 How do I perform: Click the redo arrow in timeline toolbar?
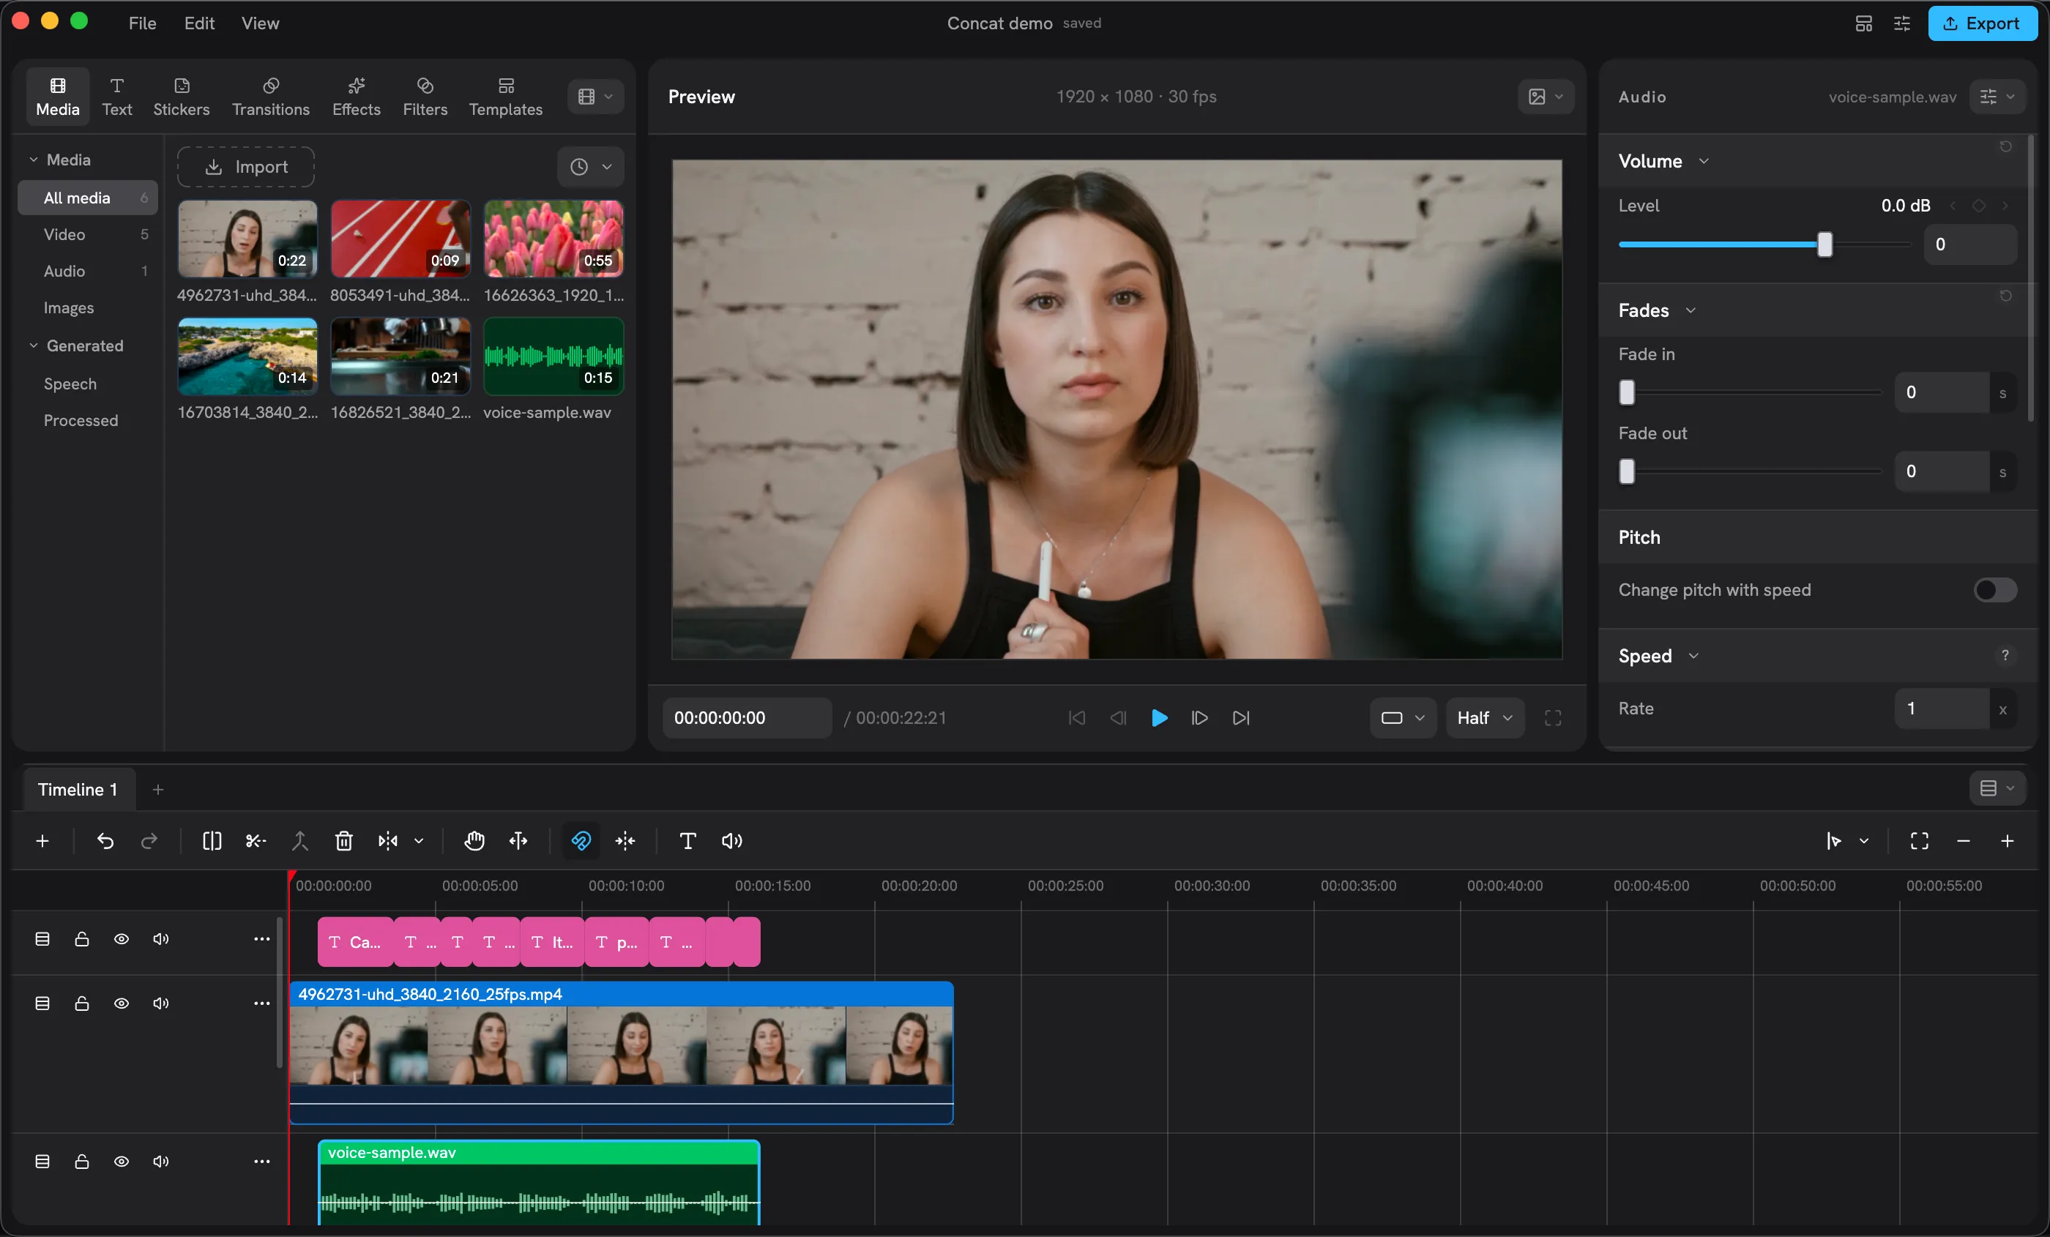tap(149, 841)
